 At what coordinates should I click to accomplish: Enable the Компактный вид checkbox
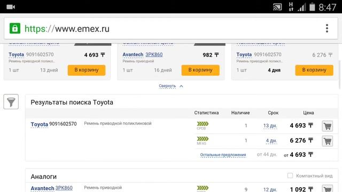point(290,175)
